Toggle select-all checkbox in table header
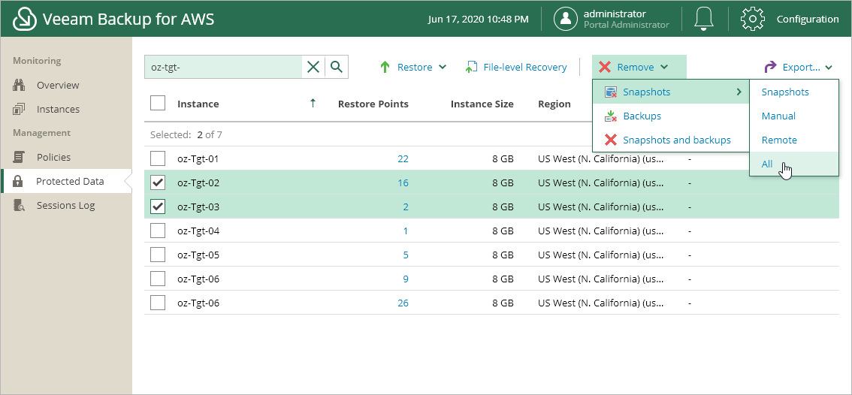 tap(158, 103)
